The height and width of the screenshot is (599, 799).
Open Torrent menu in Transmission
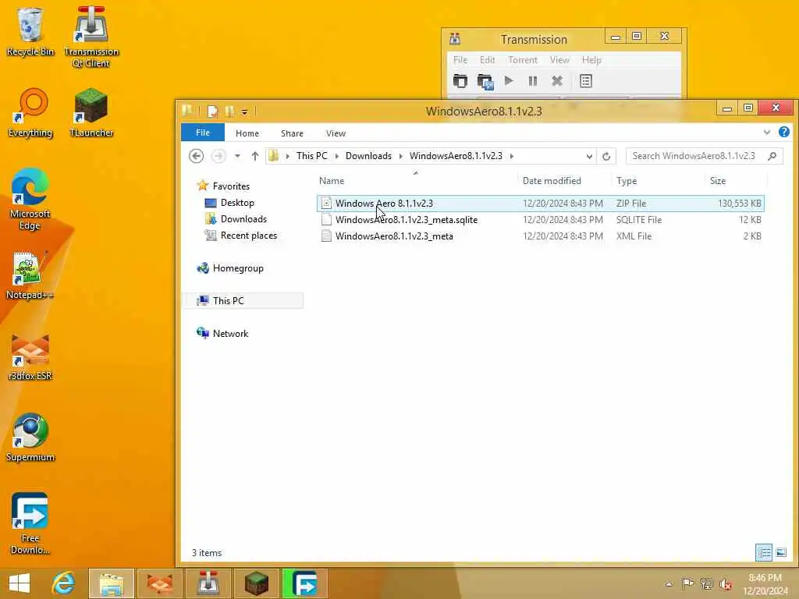523,59
